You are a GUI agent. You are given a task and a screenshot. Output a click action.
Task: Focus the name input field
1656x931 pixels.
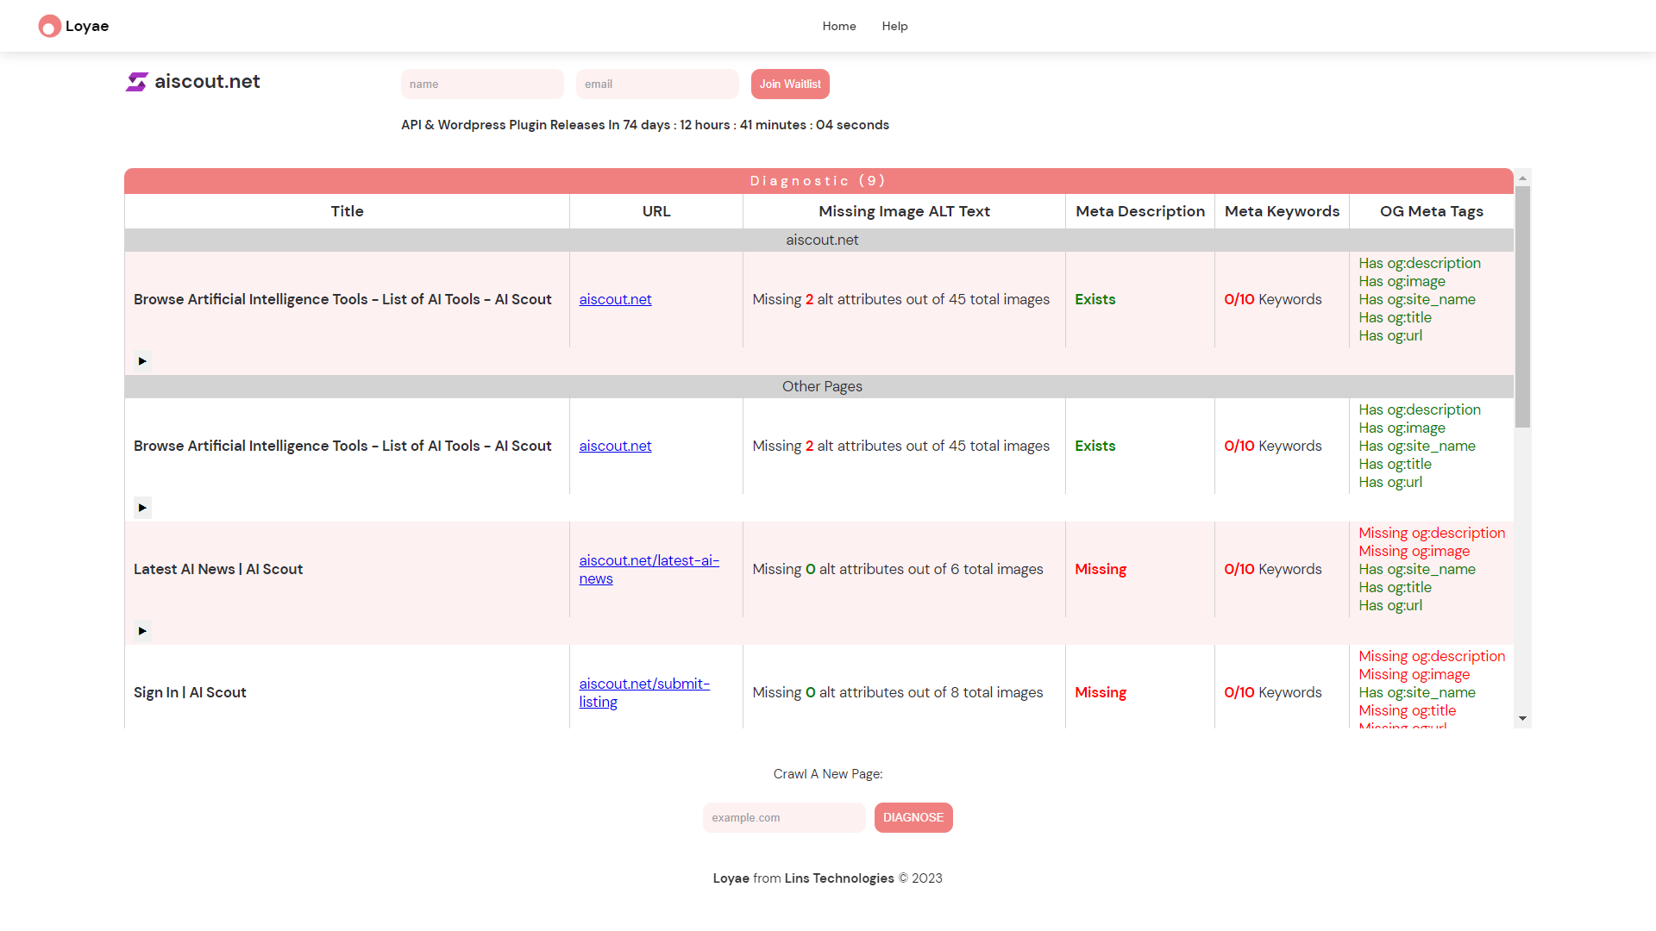[482, 84]
